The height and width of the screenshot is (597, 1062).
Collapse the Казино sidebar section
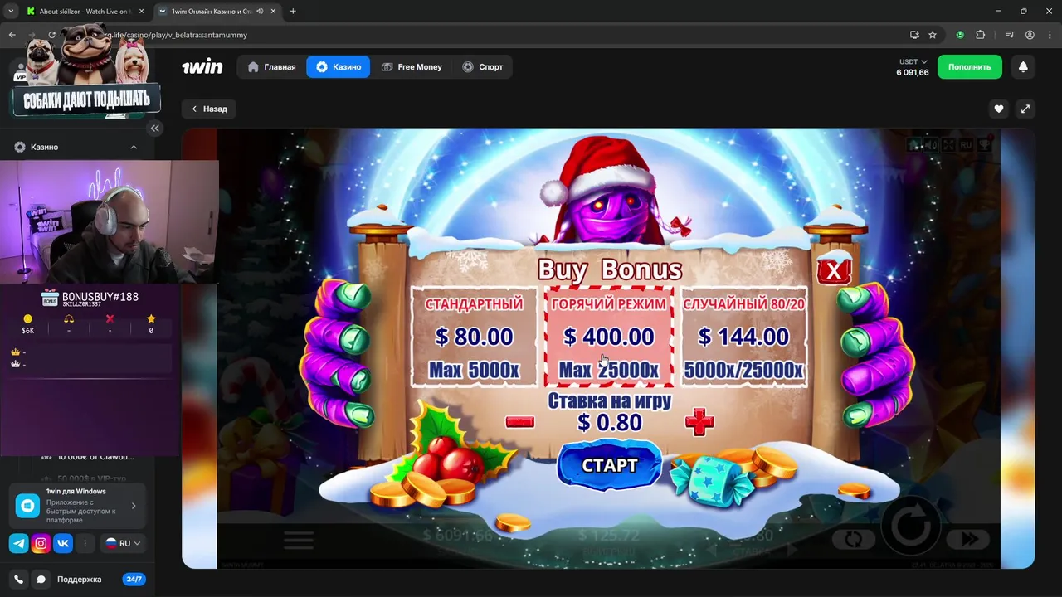coord(134,147)
